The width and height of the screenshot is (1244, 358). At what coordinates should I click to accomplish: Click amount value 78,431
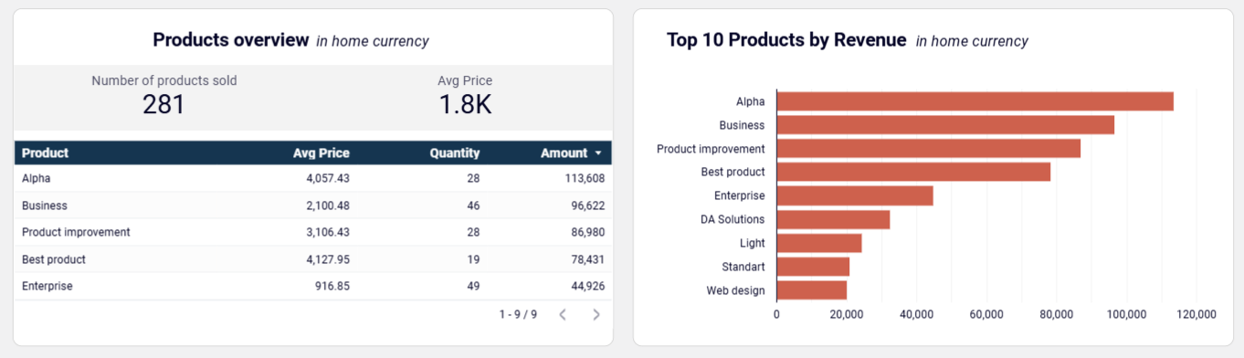point(587,259)
